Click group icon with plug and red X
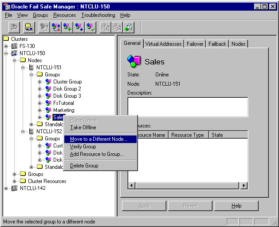 point(56,28)
